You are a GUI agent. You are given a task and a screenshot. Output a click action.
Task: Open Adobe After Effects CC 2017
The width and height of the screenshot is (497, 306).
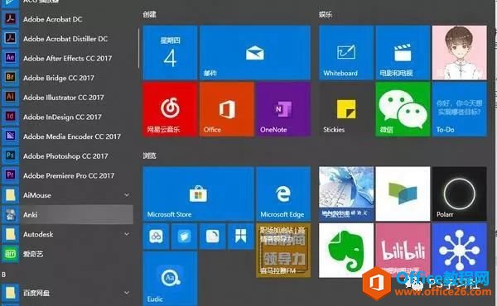(67, 58)
